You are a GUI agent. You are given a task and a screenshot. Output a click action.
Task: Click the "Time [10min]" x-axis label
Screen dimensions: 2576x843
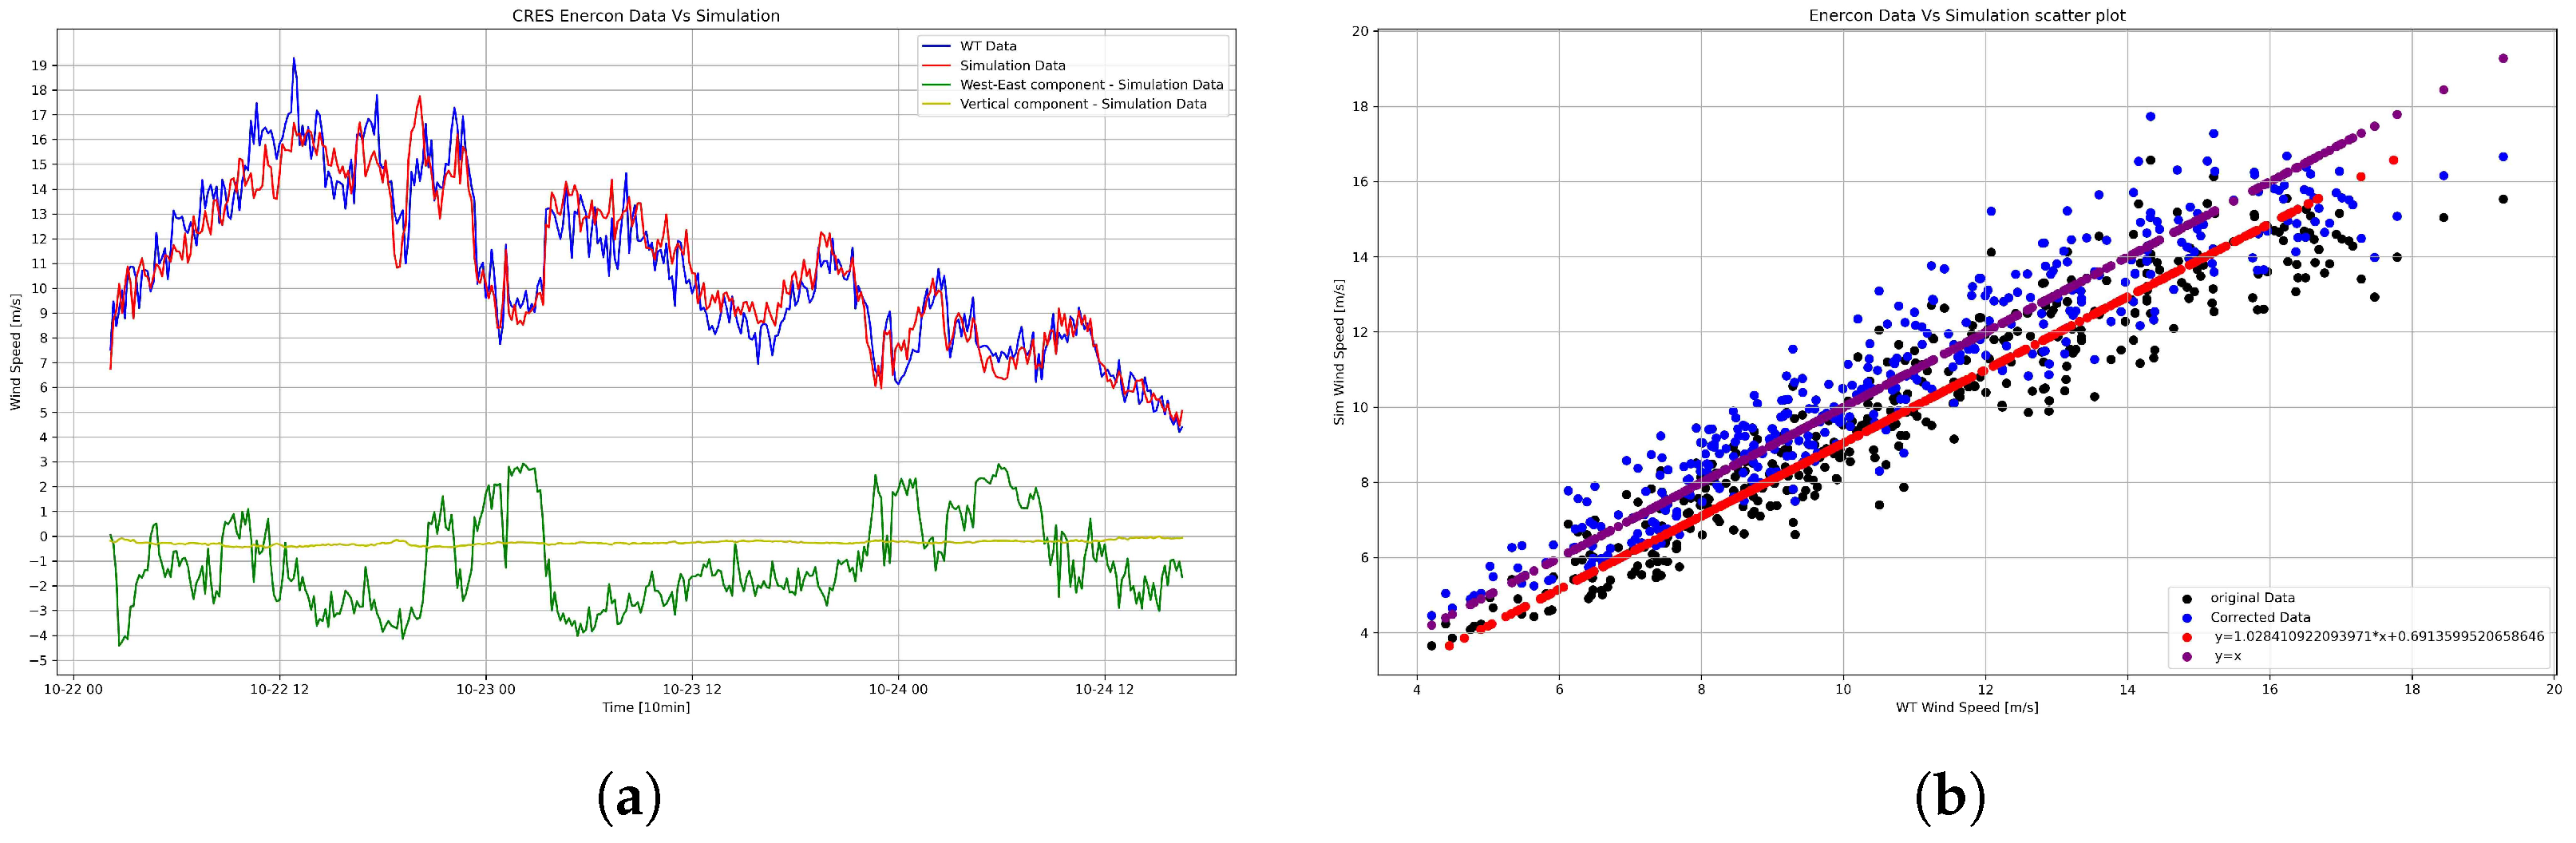click(x=646, y=708)
